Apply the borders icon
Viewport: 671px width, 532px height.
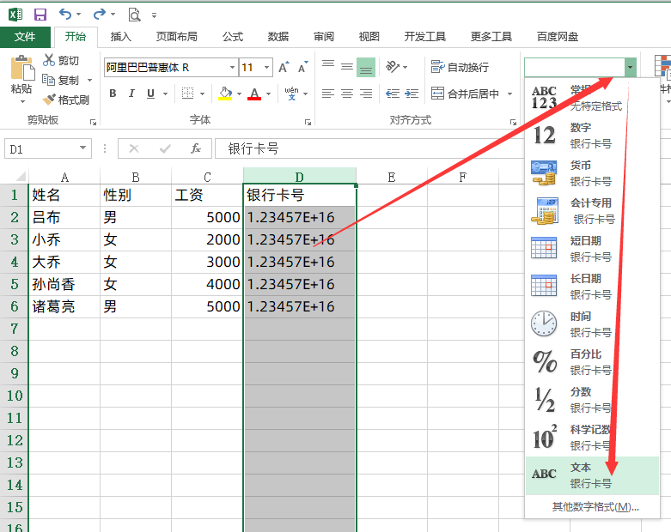point(187,94)
